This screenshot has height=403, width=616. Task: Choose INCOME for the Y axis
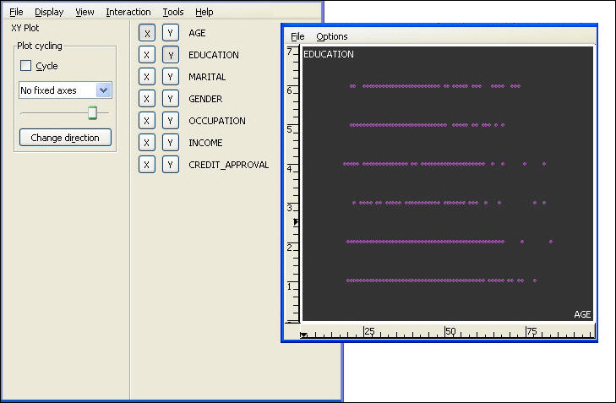(x=171, y=143)
